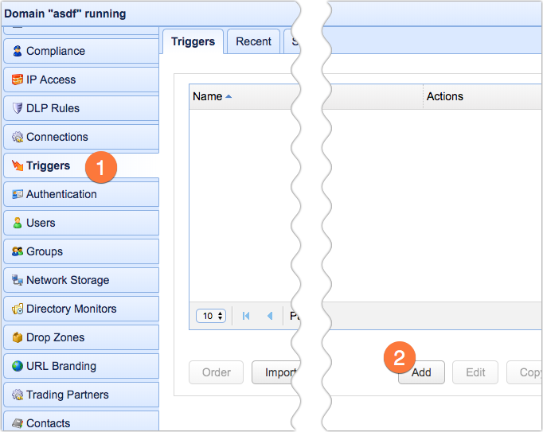The height and width of the screenshot is (432, 543).
Task: Click the Order button
Action: (x=216, y=372)
